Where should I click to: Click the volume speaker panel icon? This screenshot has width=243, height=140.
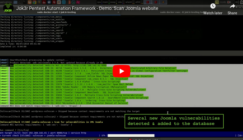coord(237,2)
